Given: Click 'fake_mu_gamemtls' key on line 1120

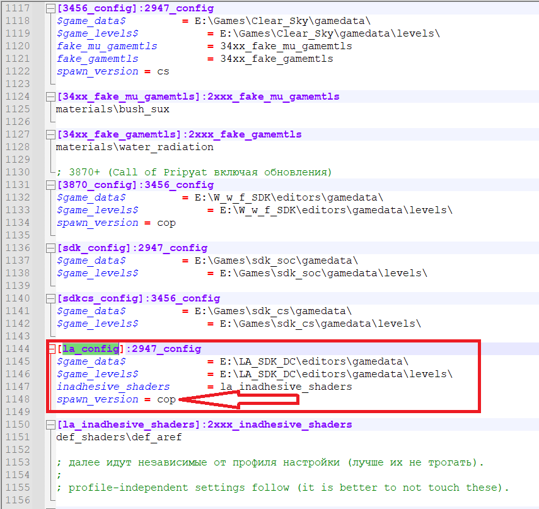Looking at the screenshot, I should coord(107,47).
